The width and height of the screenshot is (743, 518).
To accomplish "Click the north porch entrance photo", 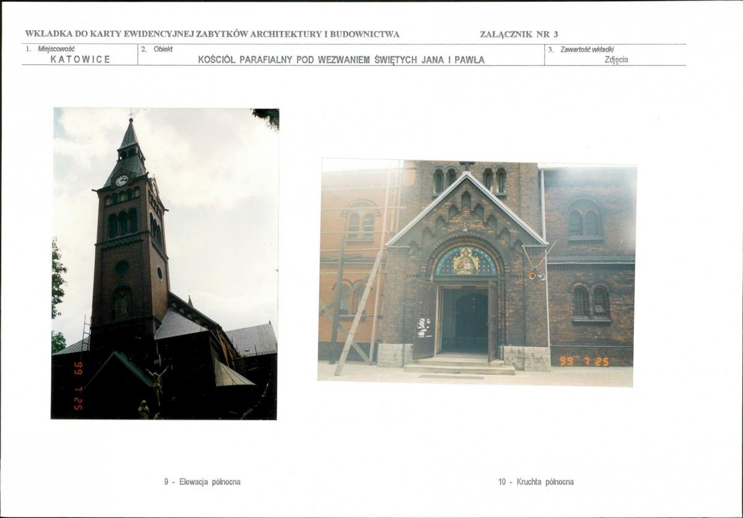I will click(477, 272).
